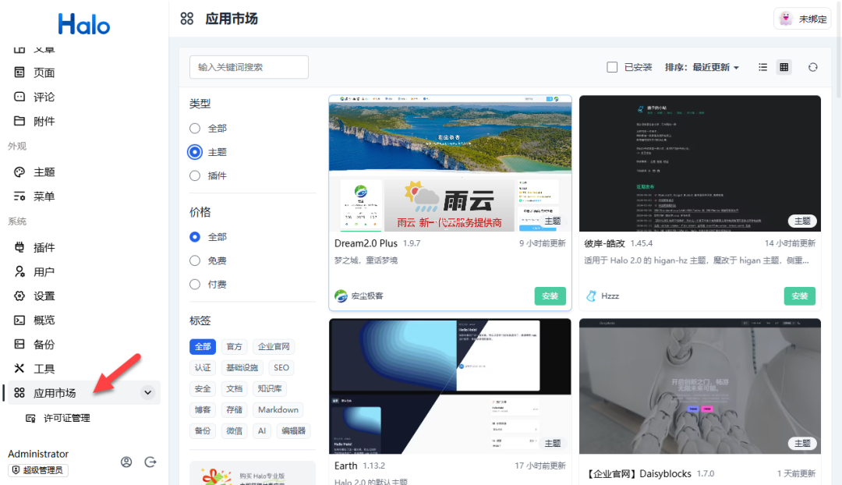Switch to list view layout
The height and width of the screenshot is (485, 842).
pyautogui.click(x=762, y=67)
